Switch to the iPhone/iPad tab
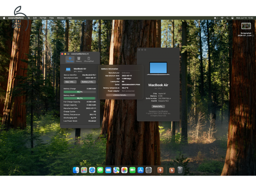 [89, 60]
